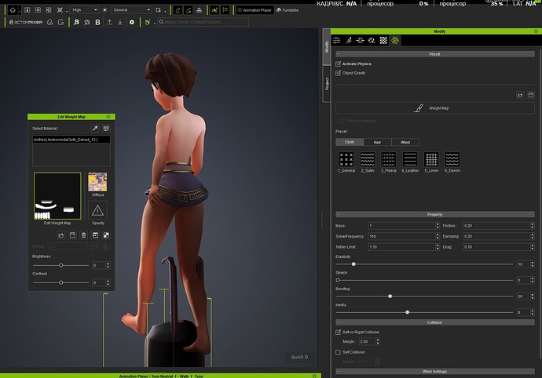Viewport: 542px width, 378px height.
Task: Apply the 5_Linen cloth preset
Action: tap(431, 162)
